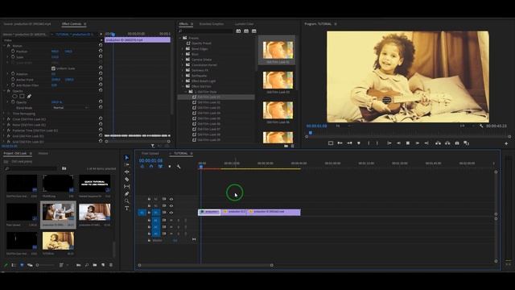
Task: Adjust Project panel thumbnail zoom slider
Action: [x=46, y=265]
